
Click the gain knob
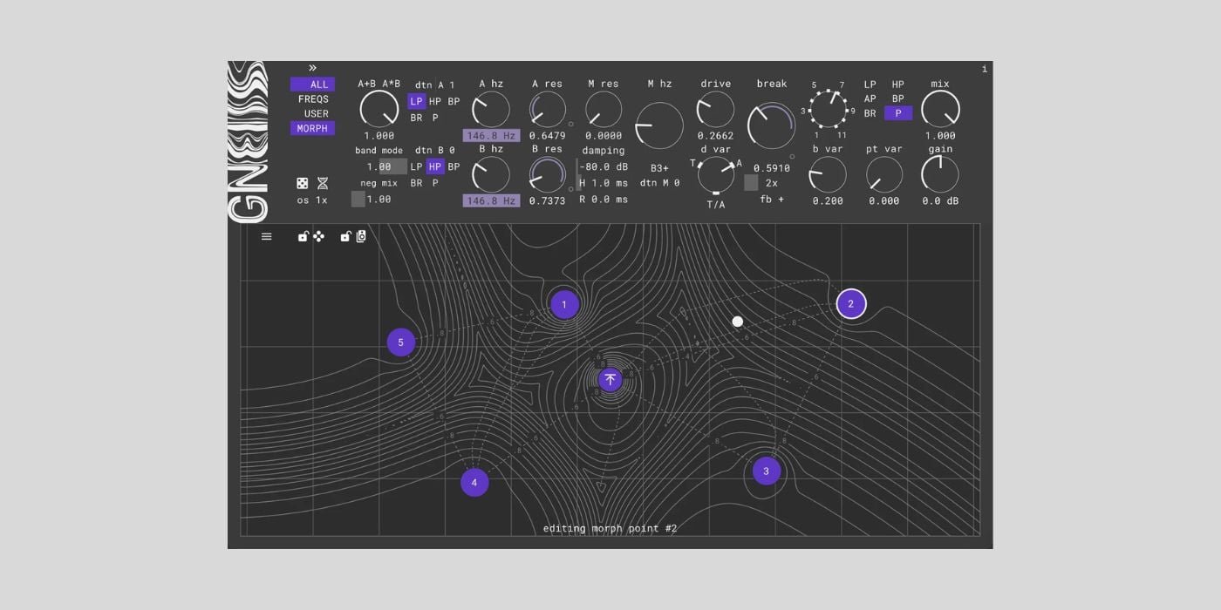click(940, 174)
